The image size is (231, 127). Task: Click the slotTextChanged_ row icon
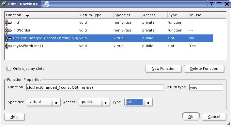point(8,38)
